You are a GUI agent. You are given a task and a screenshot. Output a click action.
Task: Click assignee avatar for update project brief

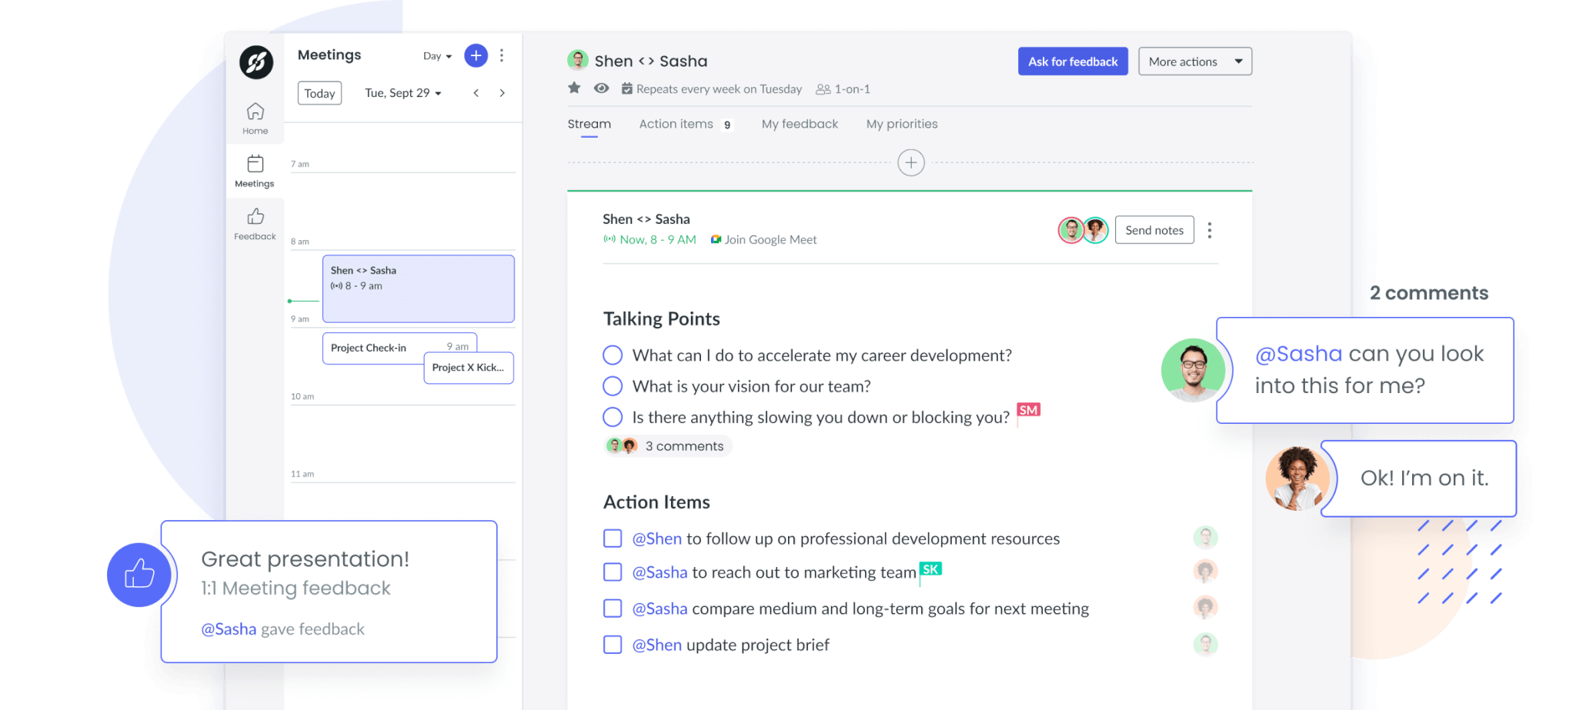1206,644
